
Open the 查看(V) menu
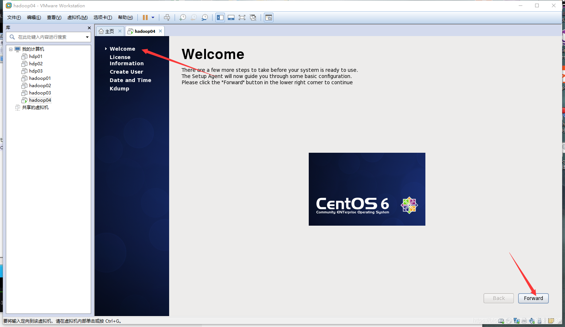(x=54, y=17)
